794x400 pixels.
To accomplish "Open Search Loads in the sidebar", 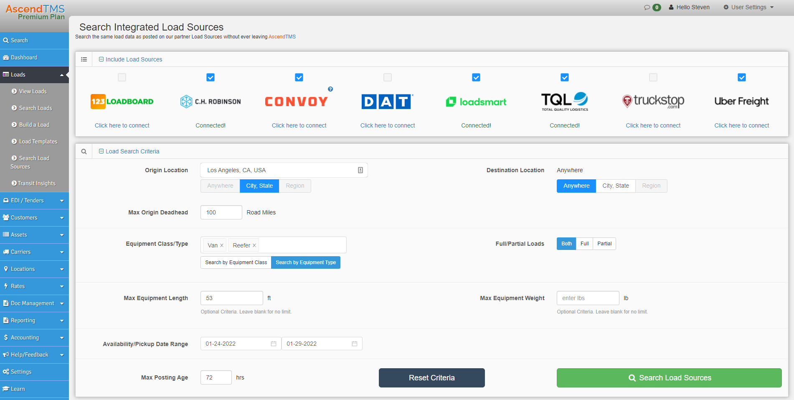I will click(36, 108).
